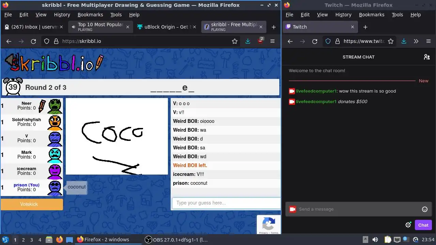436x245 pixels.
Task: Switch to workspace 3 in taskbar
Action: pos(31,240)
